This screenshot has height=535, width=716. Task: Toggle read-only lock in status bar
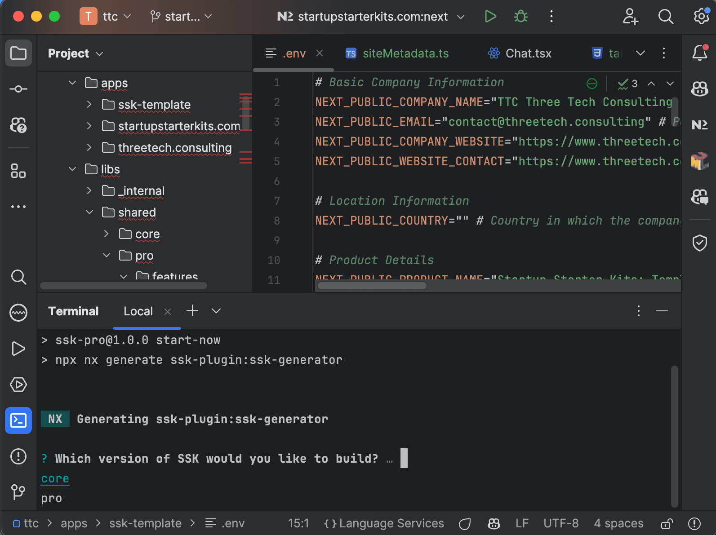(667, 523)
